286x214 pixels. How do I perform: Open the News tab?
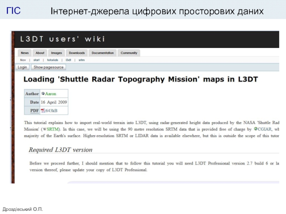(25, 53)
